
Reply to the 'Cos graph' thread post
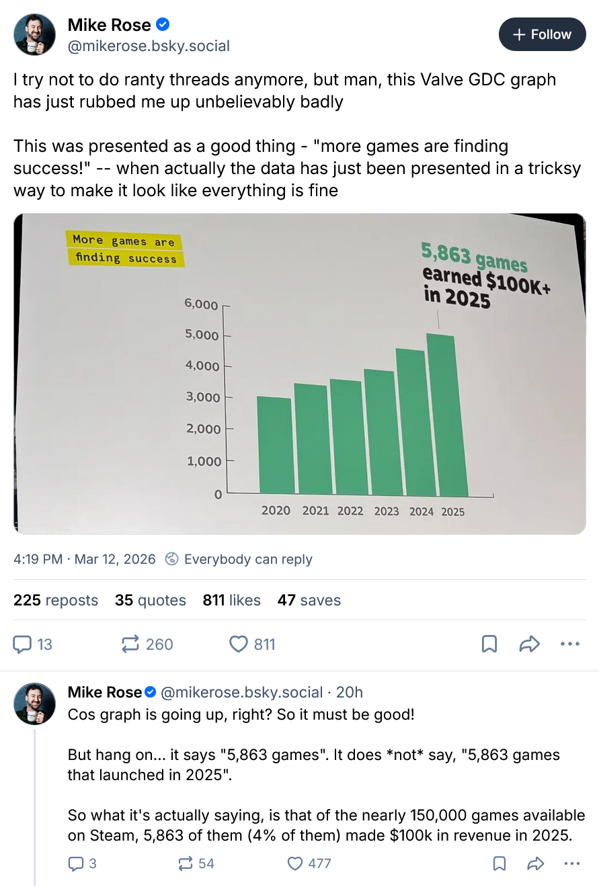[x=75, y=863]
